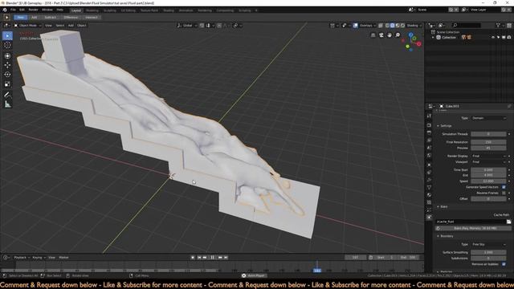This screenshot has width=514, height=289.
Task: Adjust the Speed value slider field
Action: click(488, 181)
